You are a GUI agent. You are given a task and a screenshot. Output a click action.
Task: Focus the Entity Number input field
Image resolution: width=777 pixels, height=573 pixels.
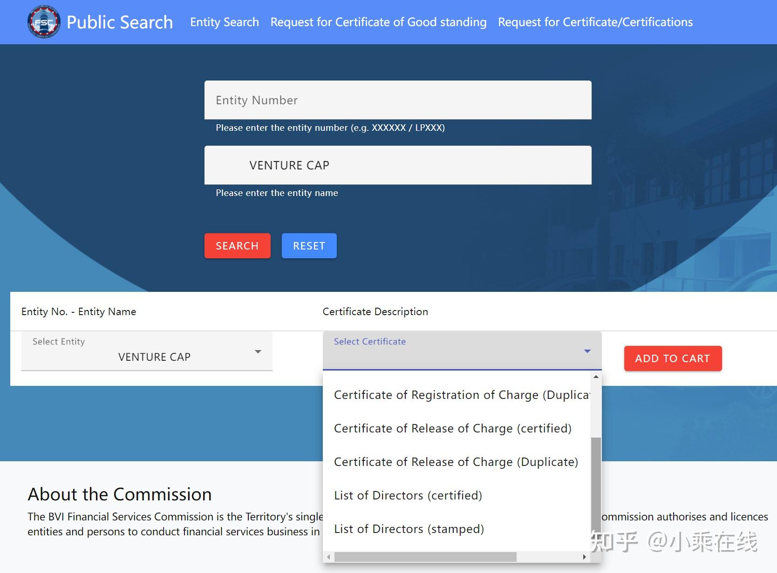tap(398, 100)
